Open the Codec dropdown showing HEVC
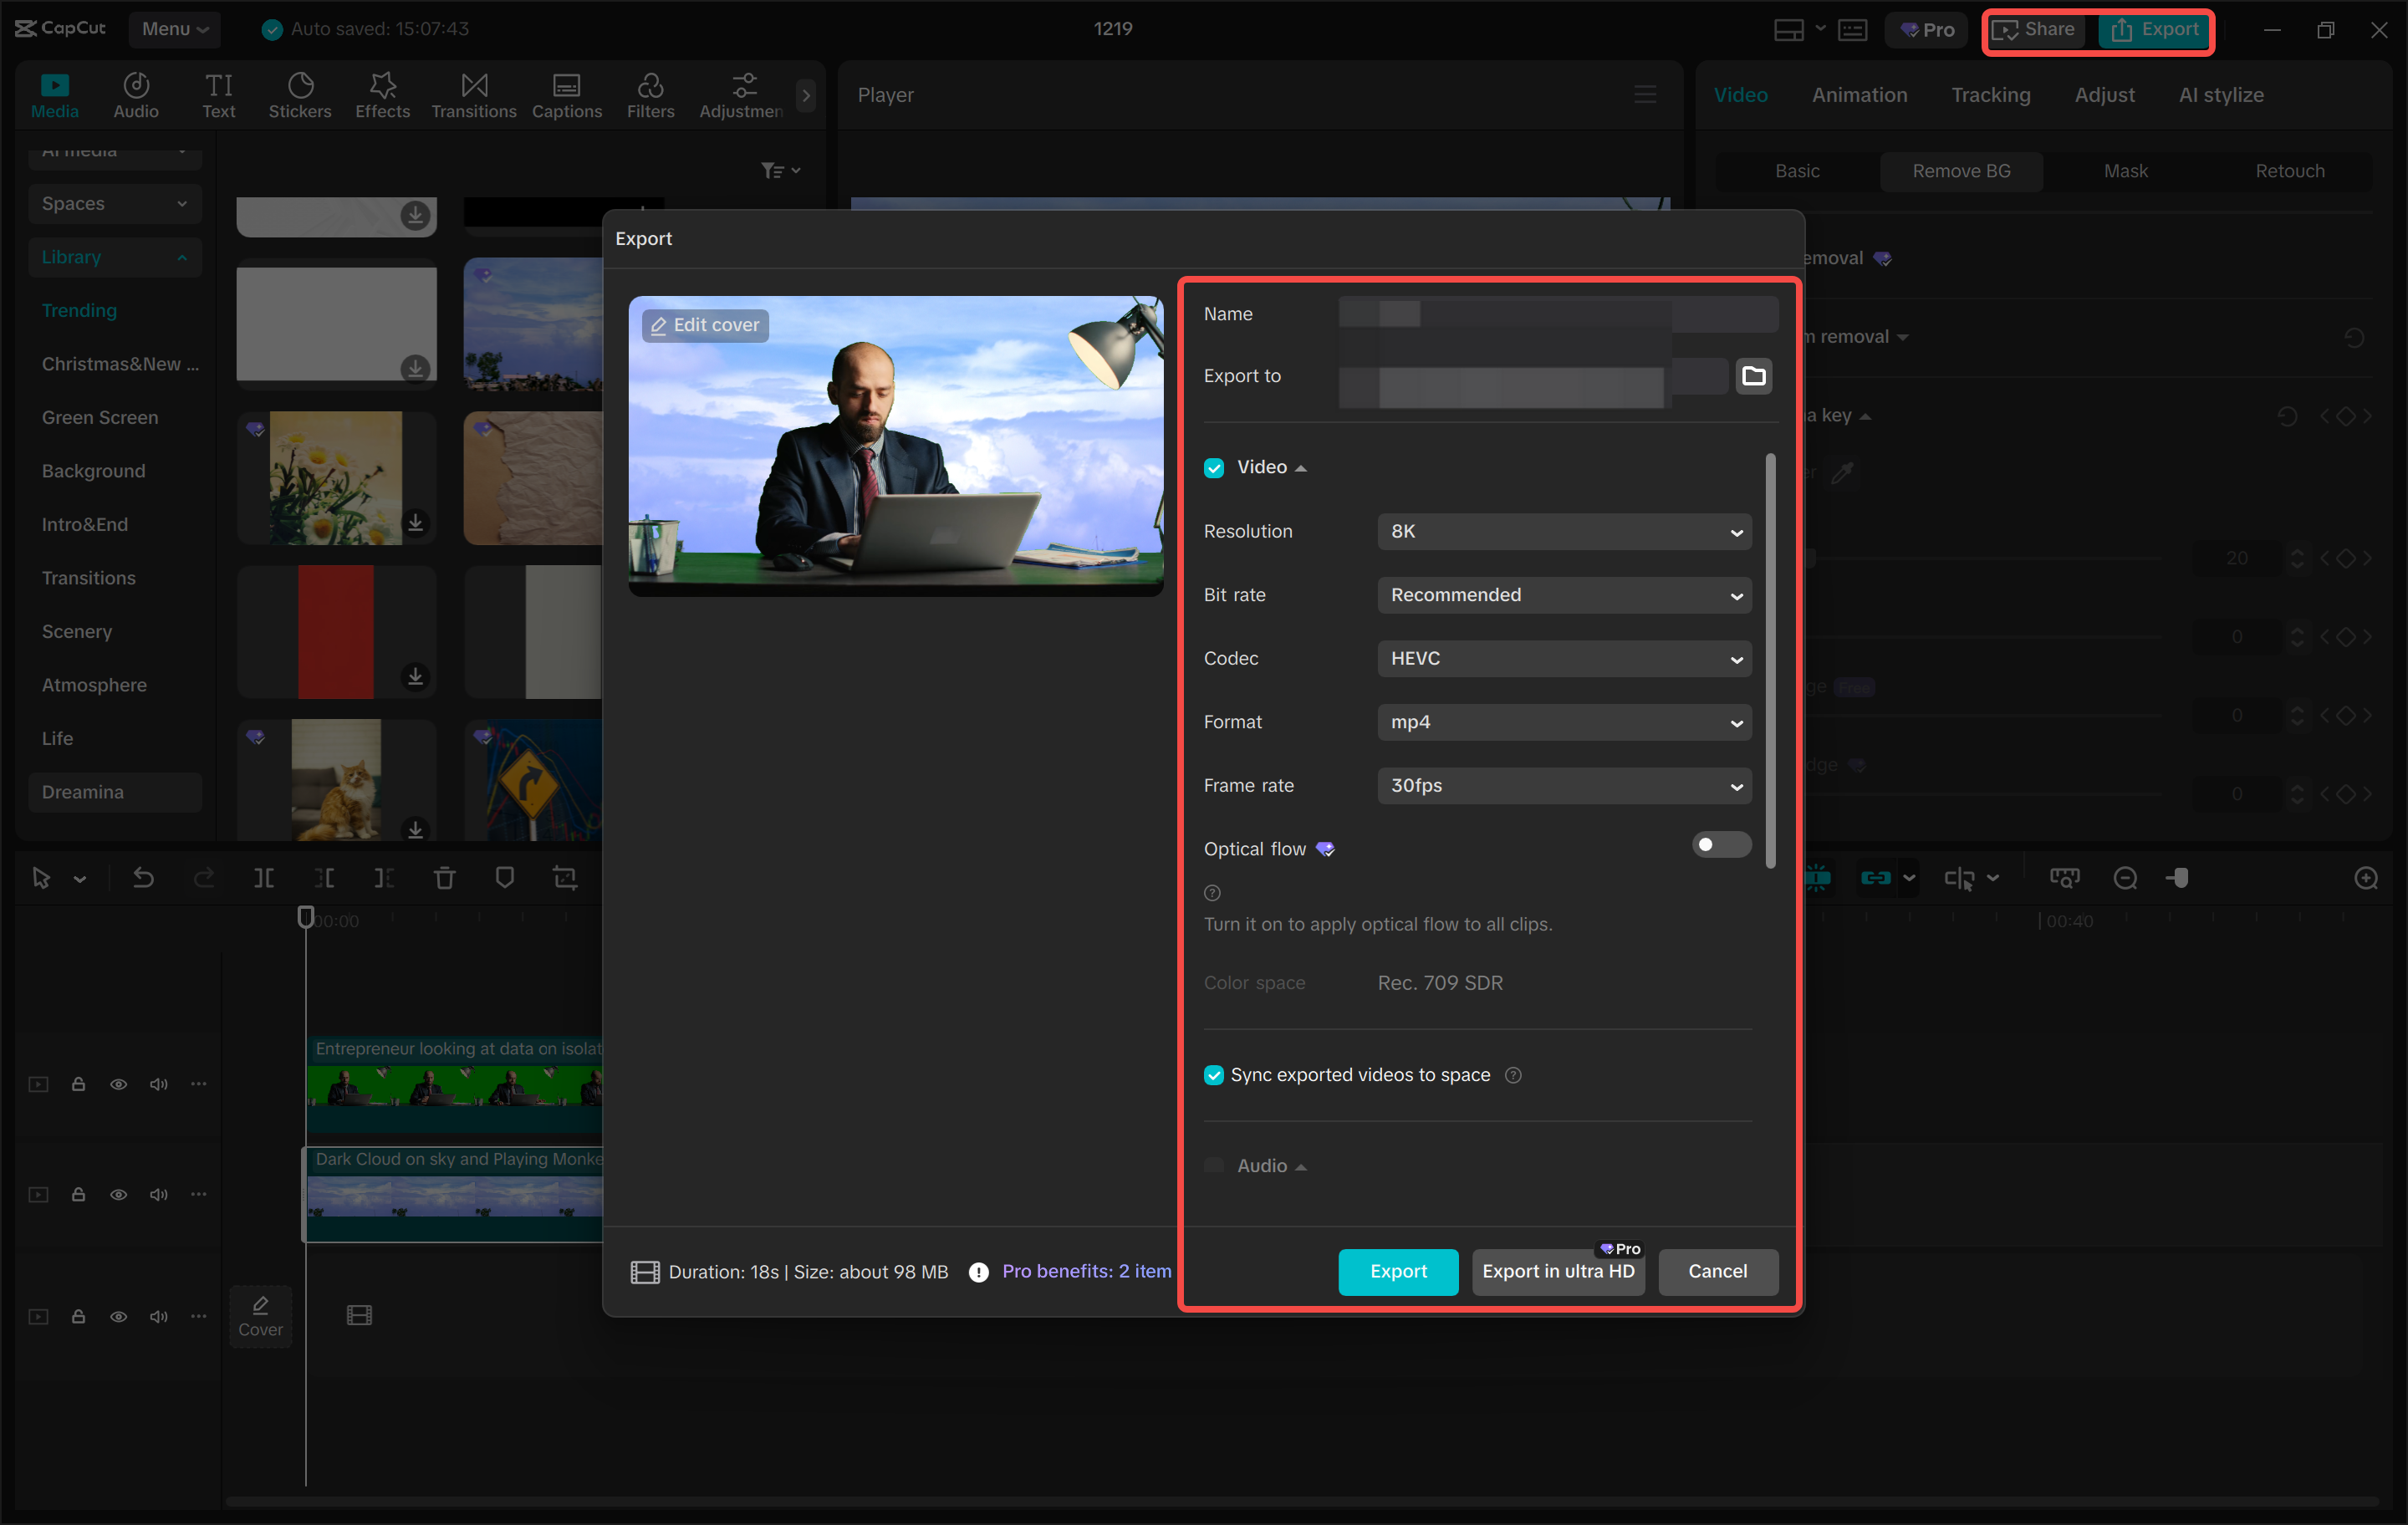Image resolution: width=2408 pixels, height=1525 pixels. [x=1564, y=658]
